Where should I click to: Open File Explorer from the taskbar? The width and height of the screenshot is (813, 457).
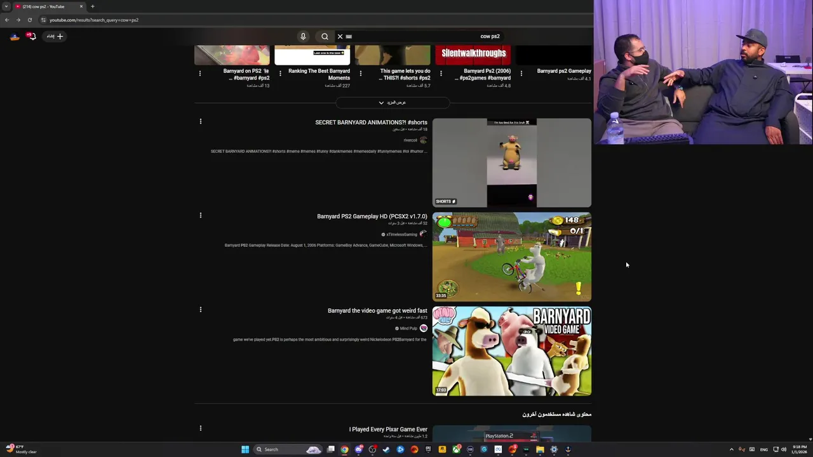(x=540, y=449)
